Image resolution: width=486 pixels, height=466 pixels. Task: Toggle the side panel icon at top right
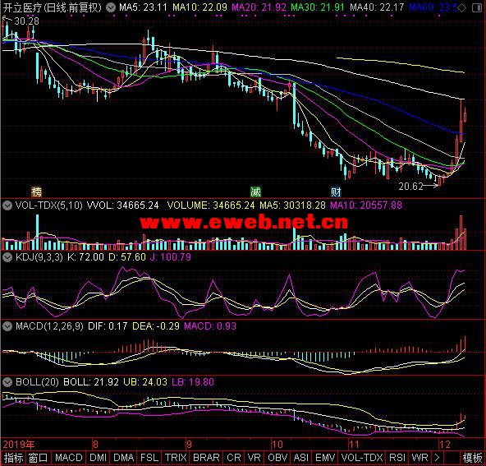(x=477, y=7)
